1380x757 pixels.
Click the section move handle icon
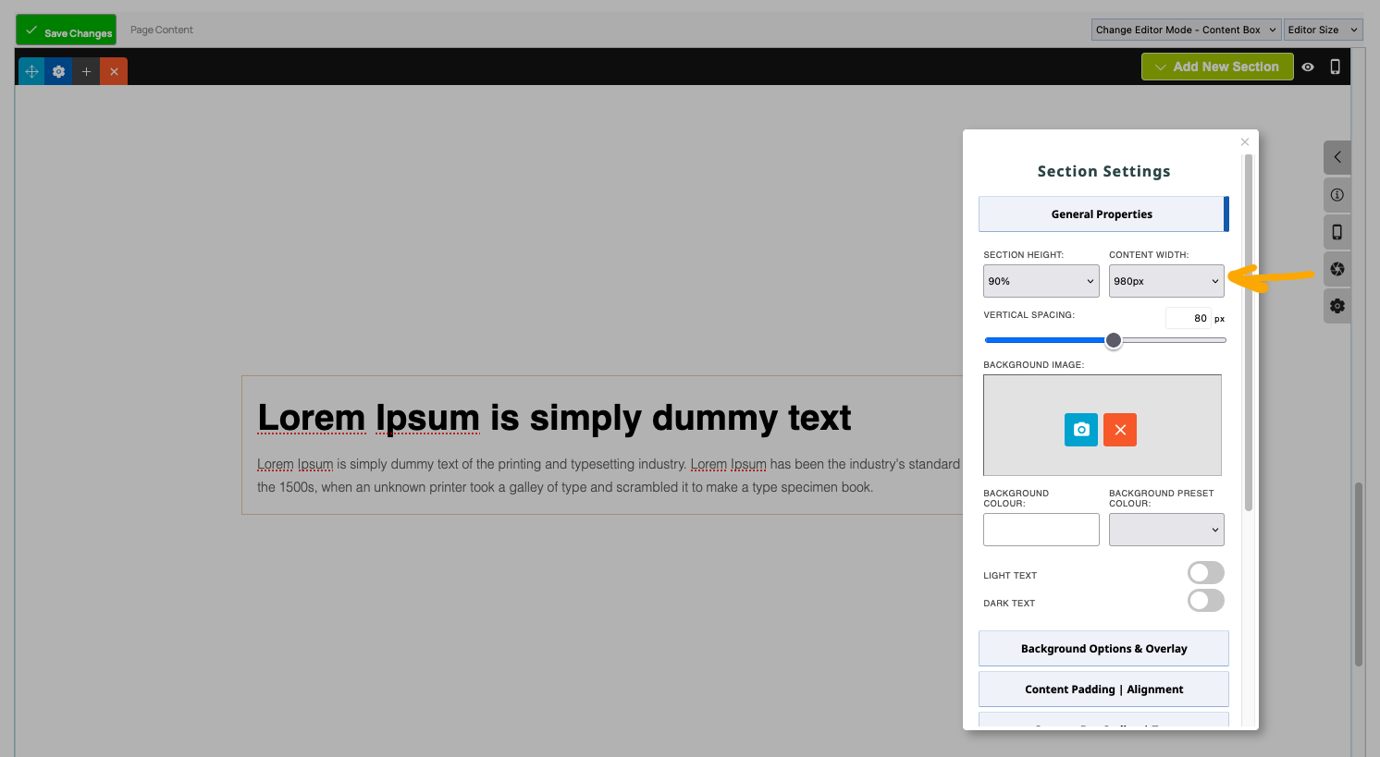31,71
